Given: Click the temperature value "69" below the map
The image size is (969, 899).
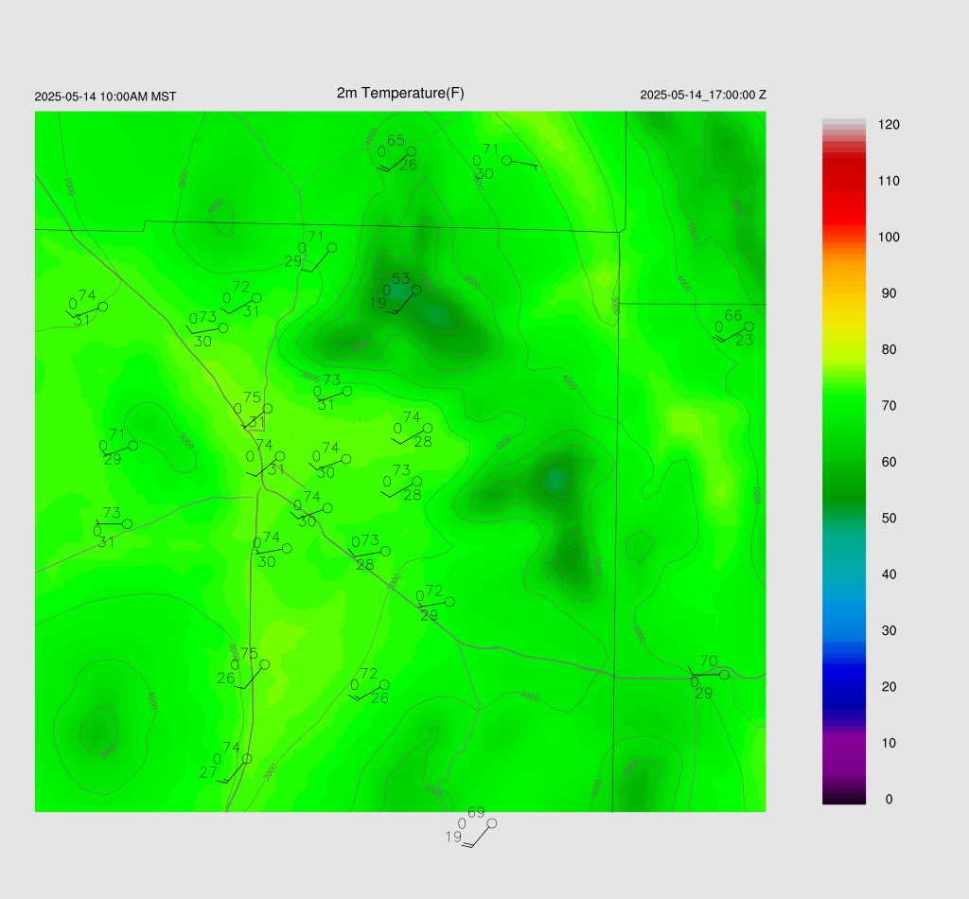Looking at the screenshot, I should point(476,813).
